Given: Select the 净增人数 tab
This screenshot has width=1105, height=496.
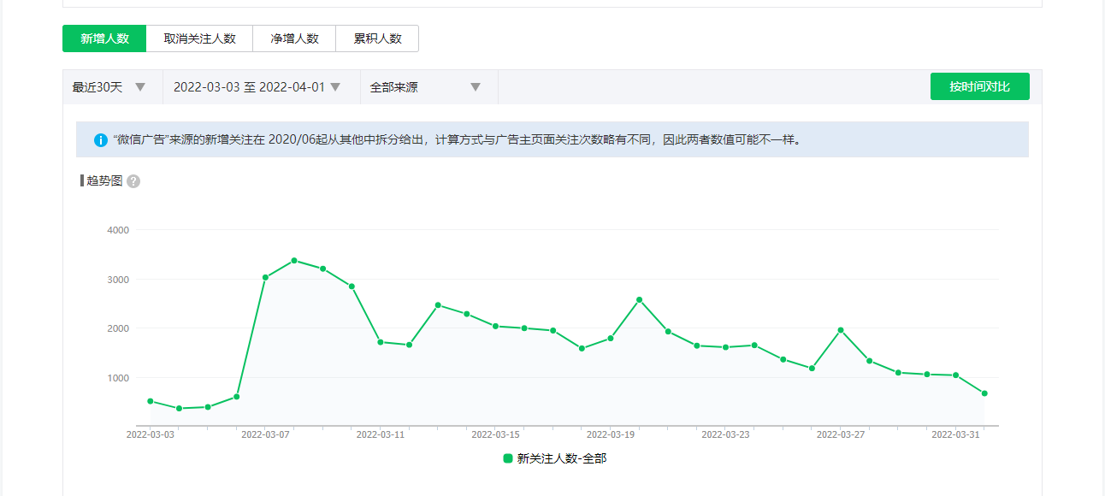Looking at the screenshot, I should (x=294, y=38).
